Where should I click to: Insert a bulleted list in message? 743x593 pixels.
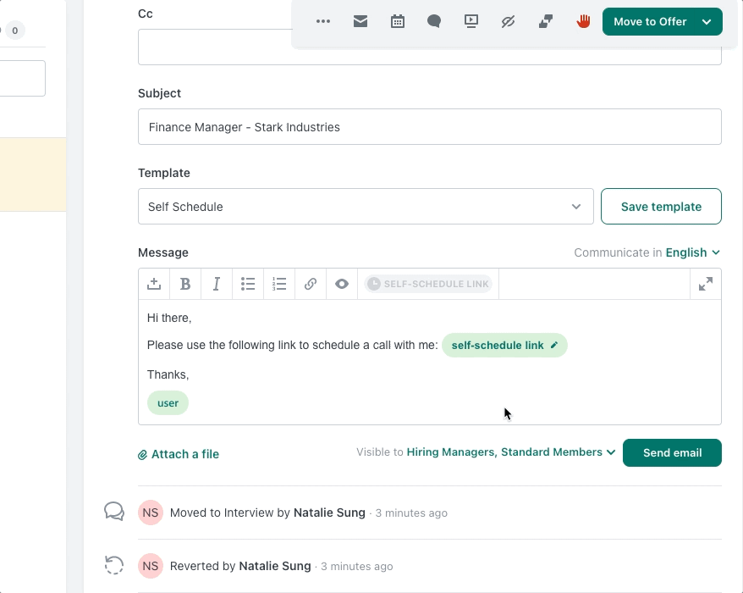pyautogui.click(x=248, y=284)
